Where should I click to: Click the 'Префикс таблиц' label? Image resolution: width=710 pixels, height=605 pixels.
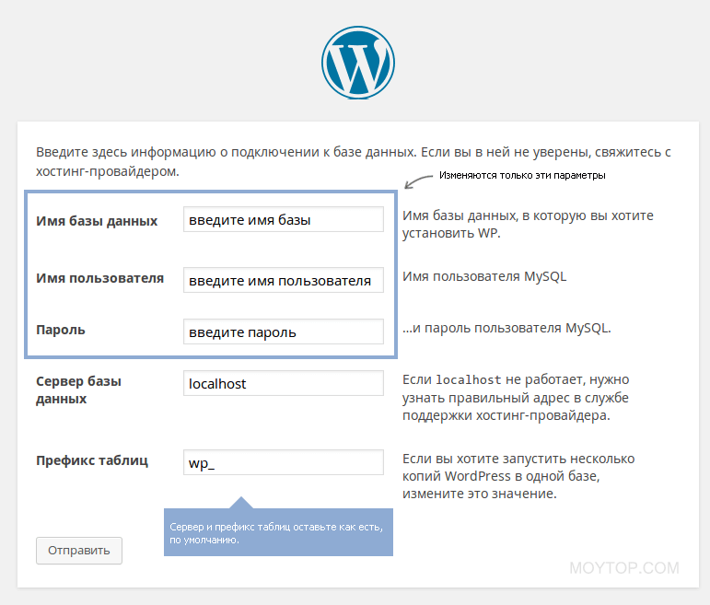pos(92,460)
